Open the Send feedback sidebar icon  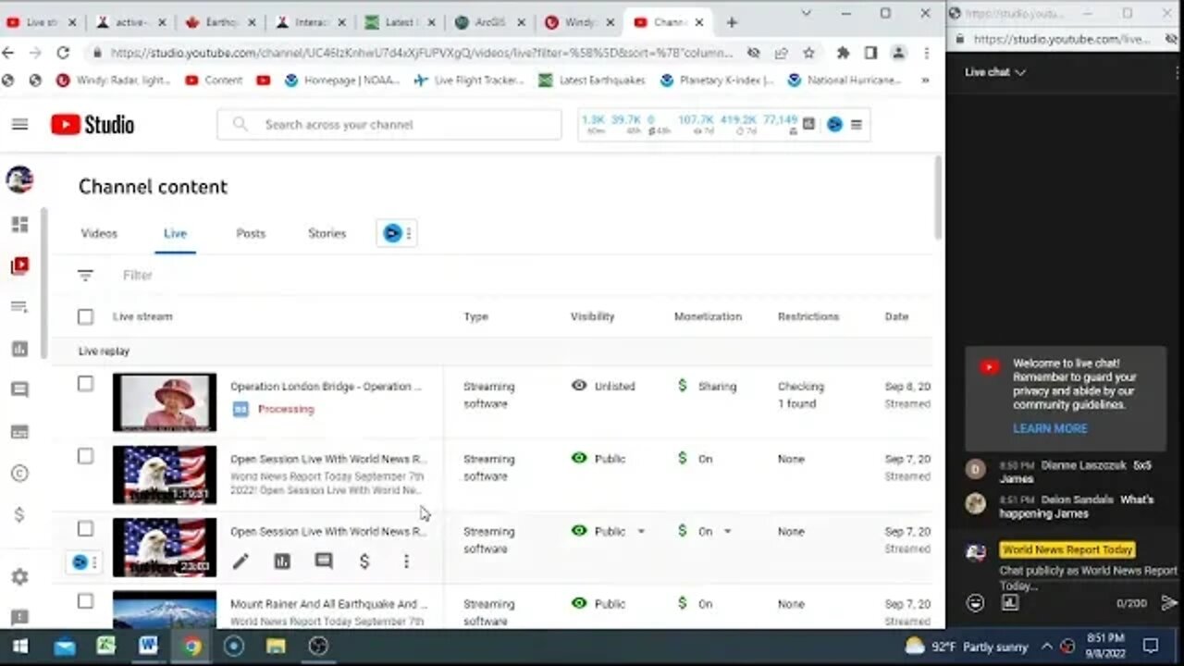19,616
